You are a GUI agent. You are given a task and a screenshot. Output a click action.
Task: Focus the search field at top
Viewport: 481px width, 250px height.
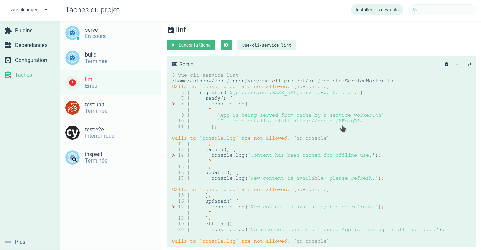coord(445,10)
